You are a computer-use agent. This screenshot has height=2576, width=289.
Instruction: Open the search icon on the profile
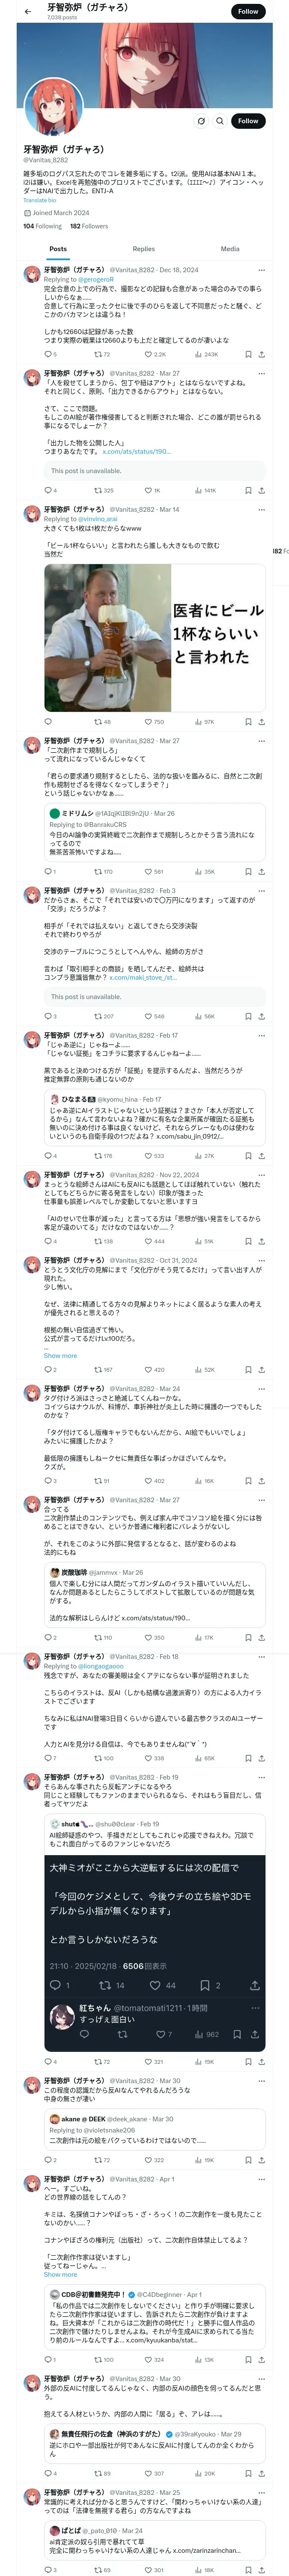[x=219, y=121]
